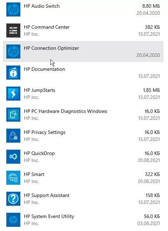Image resolution: width=168 pixels, height=231 pixels.
Task: Choose HP JumpStarts in the app list
Action: (x=83, y=94)
